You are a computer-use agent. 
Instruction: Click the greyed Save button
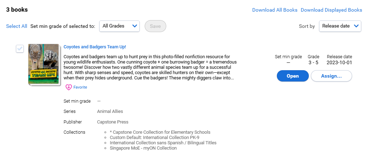click(x=155, y=26)
